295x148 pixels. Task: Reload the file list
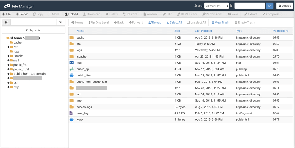(155, 22)
